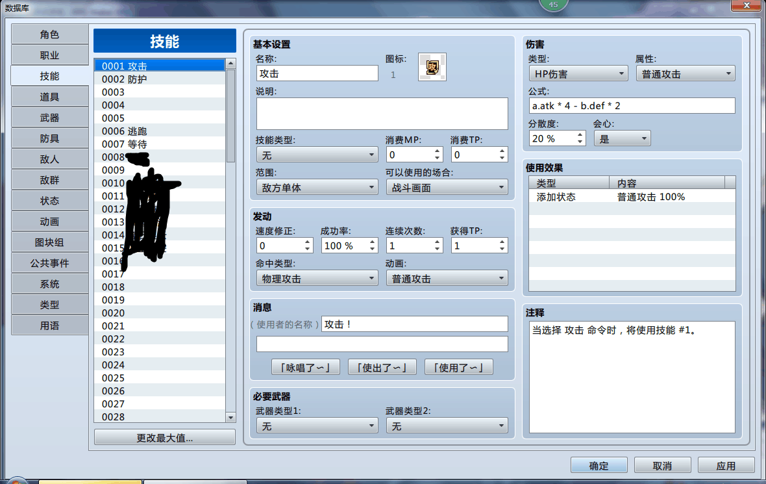Click the skill list scroll down arrow
This screenshot has height=484, width=766.
pos(230,418)
